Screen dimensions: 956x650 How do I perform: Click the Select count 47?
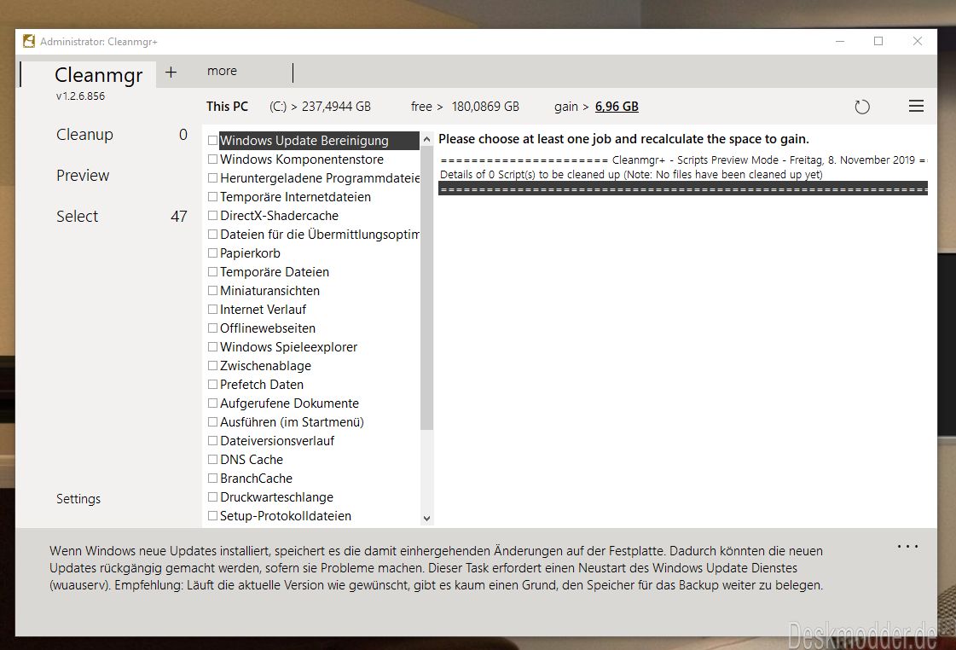[x=178, y=217]
